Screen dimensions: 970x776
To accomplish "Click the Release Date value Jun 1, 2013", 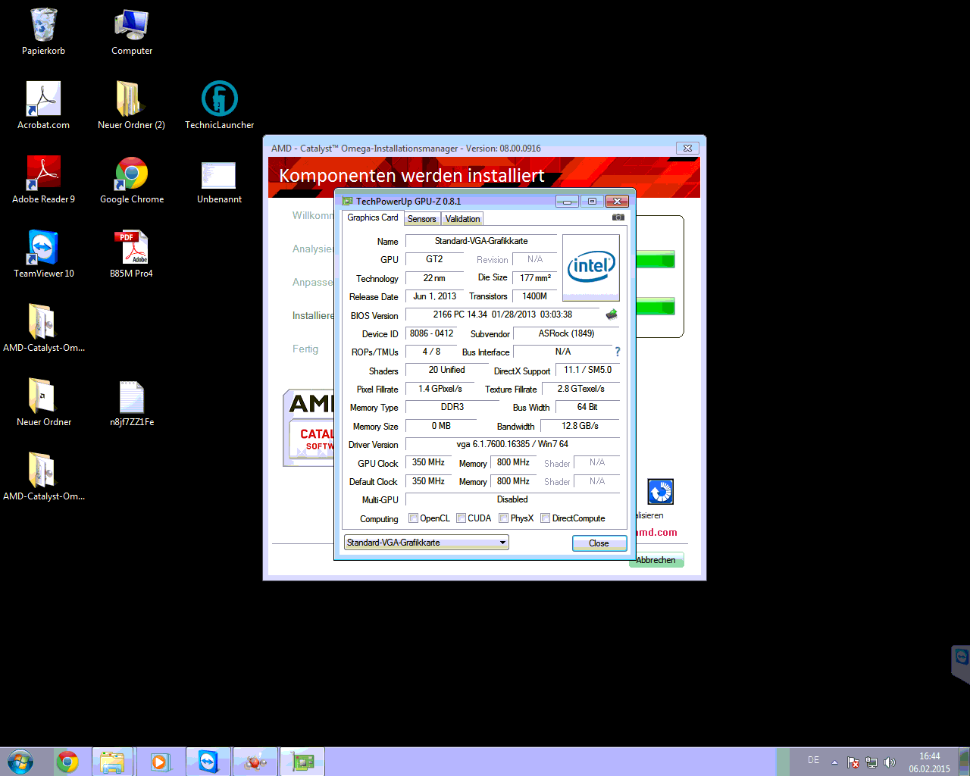I will (x=434, y=296).
